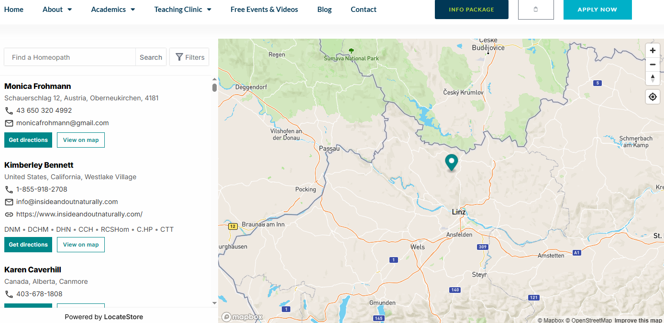The image size is (664, 323).
Task: Open the Filters panel
Action: (x=189, y=57)
